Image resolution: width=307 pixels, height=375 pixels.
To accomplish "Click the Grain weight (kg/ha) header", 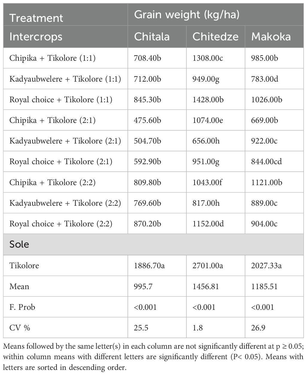I will (187, 15).
